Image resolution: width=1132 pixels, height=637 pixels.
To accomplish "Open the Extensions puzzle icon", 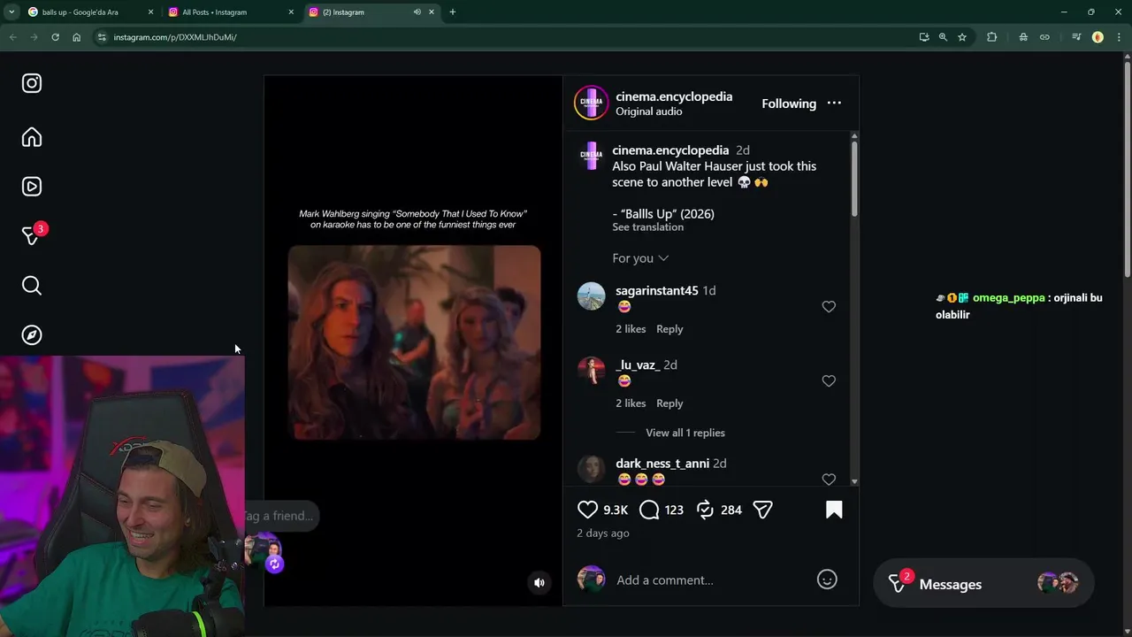I will (991, 37).
